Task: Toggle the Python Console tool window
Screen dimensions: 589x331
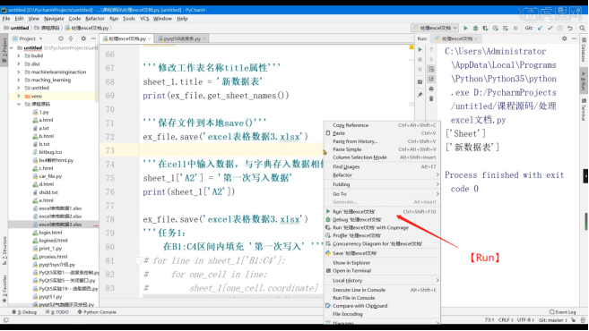Action: (x=97, y=312)
